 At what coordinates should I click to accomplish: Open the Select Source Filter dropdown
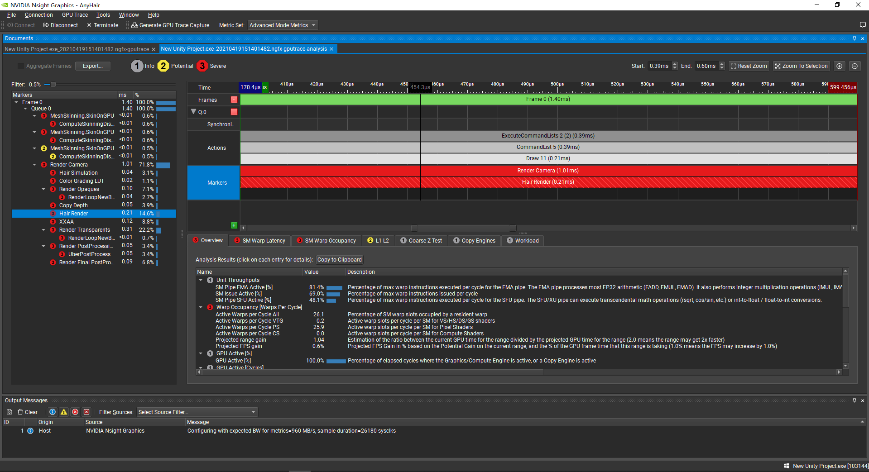pos(197,412)
